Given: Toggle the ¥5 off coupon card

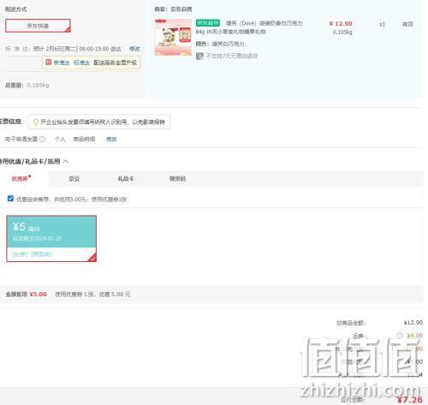Looking at the screenshot, I should pyautogui.click(x=51, y=239).
